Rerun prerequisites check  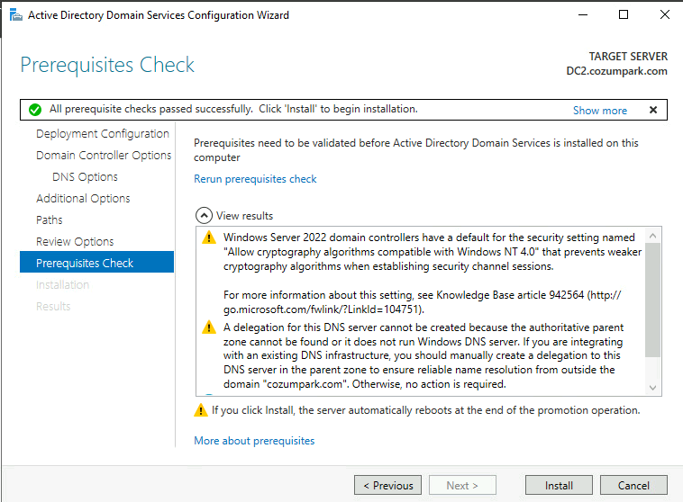pos(255,179)
